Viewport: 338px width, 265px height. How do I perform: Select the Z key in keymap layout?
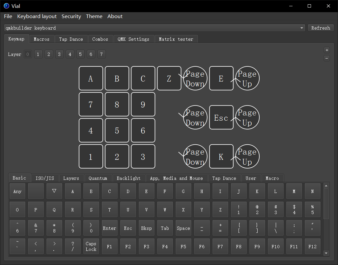coord(169,78)
